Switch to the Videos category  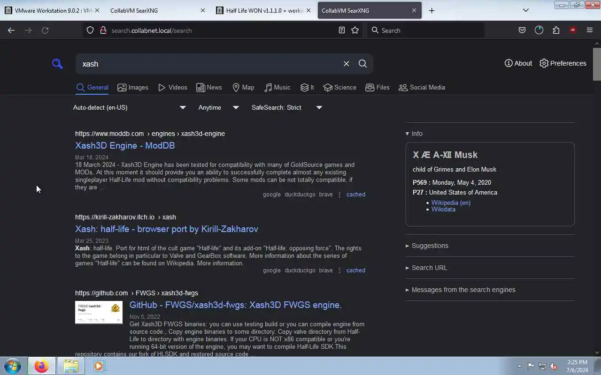pos(173,87)
